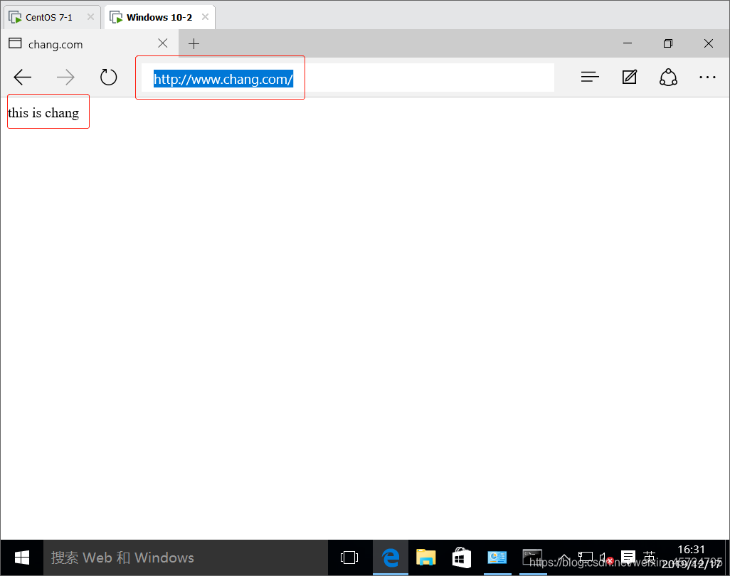Open the Share icon in Edge
This screenshot has height=576, width=730.
tap(668, 78)
